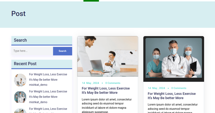Click the blue Search button
Viewport: 215px width, 113px height.
(62, 51)
